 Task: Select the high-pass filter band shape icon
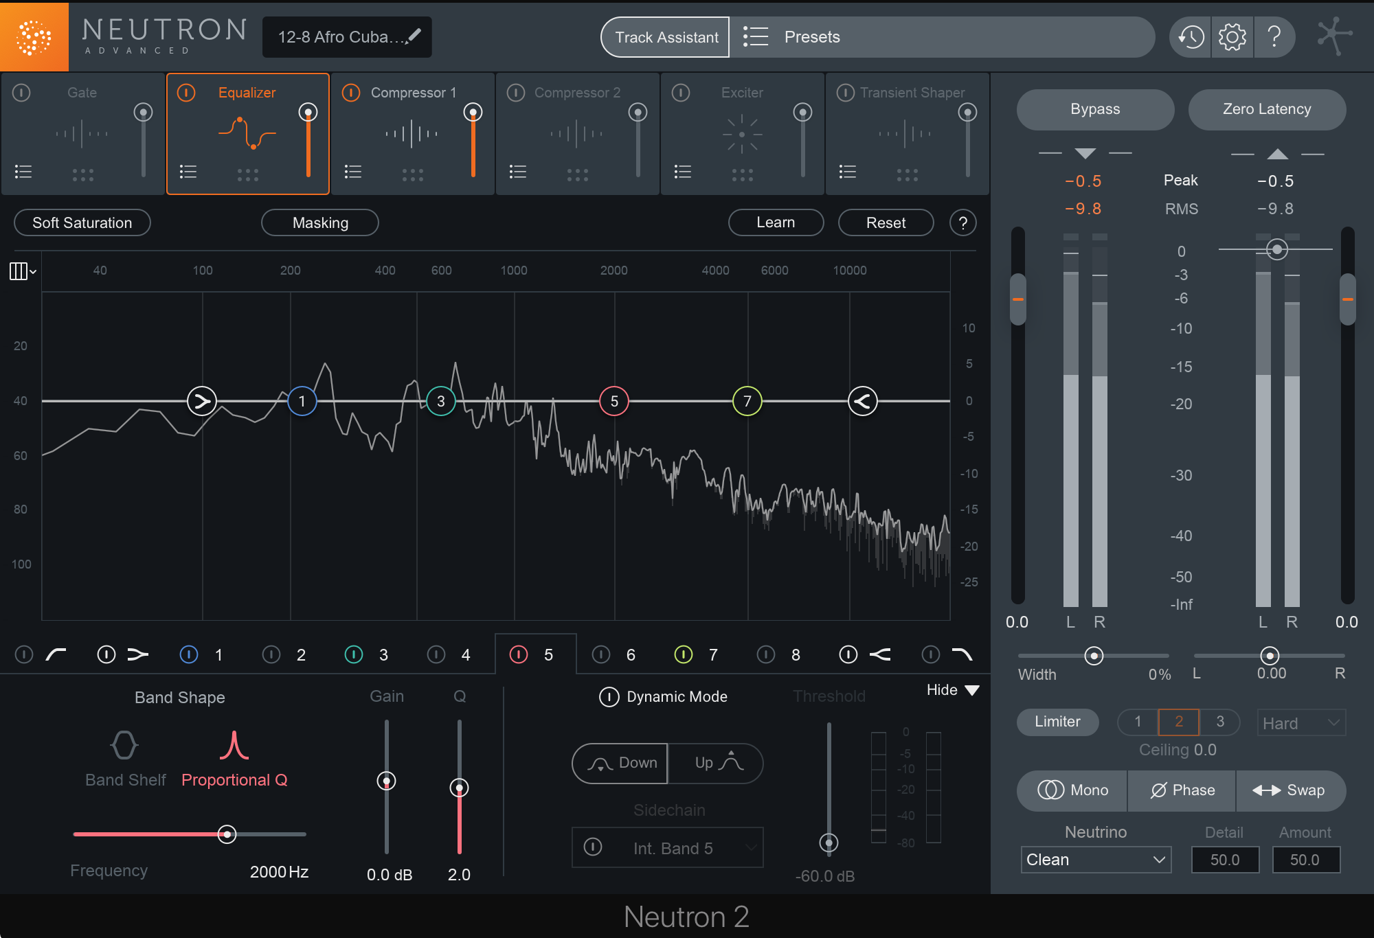click(56, 654)
